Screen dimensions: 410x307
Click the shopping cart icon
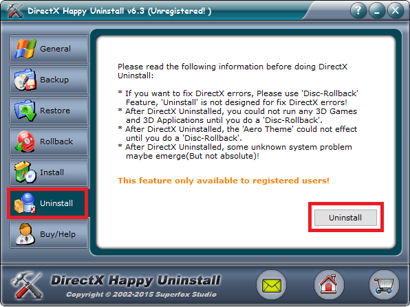pos(384,285)
